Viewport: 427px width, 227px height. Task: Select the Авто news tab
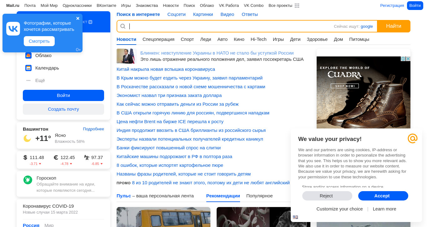[x=223, y=39]
